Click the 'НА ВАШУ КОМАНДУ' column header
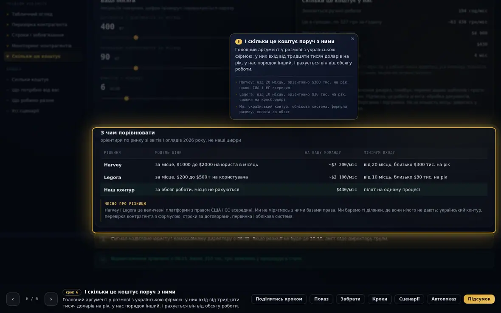This screenshot has height=313, width=501. (x=323, y=153)
